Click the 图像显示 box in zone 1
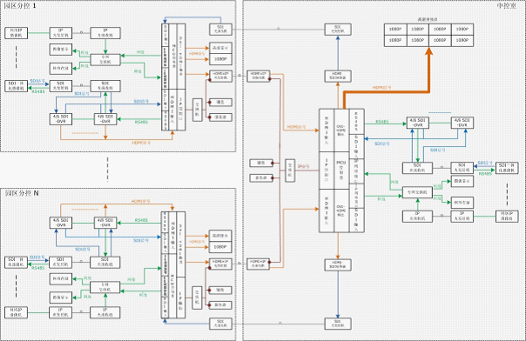This screenshot has width=526, height=341. click(x=61, y=50)
